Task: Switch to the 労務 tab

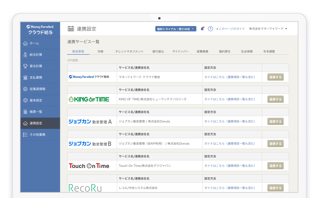Action: [100, 51]
